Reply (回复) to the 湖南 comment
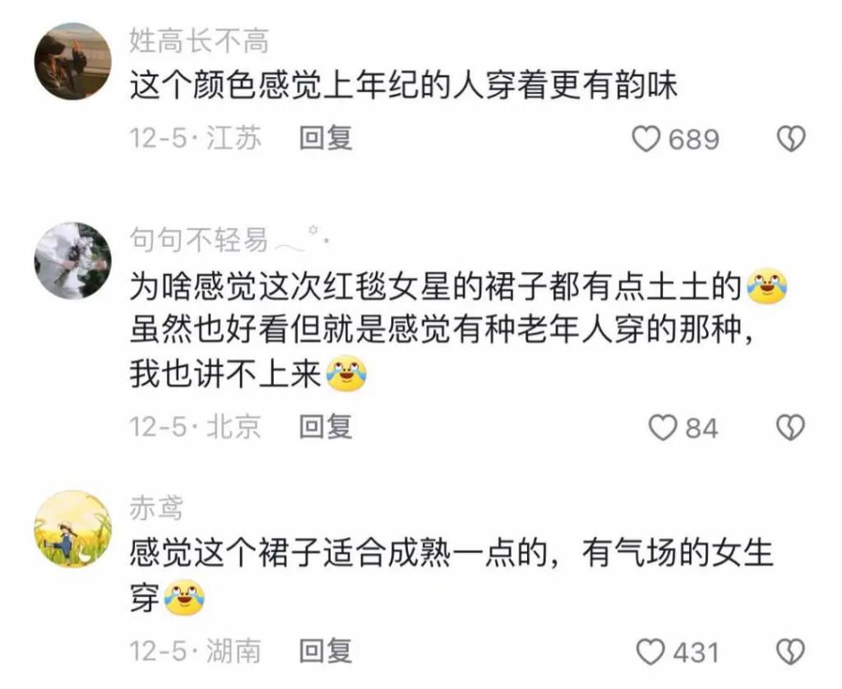 pos(326,651)
